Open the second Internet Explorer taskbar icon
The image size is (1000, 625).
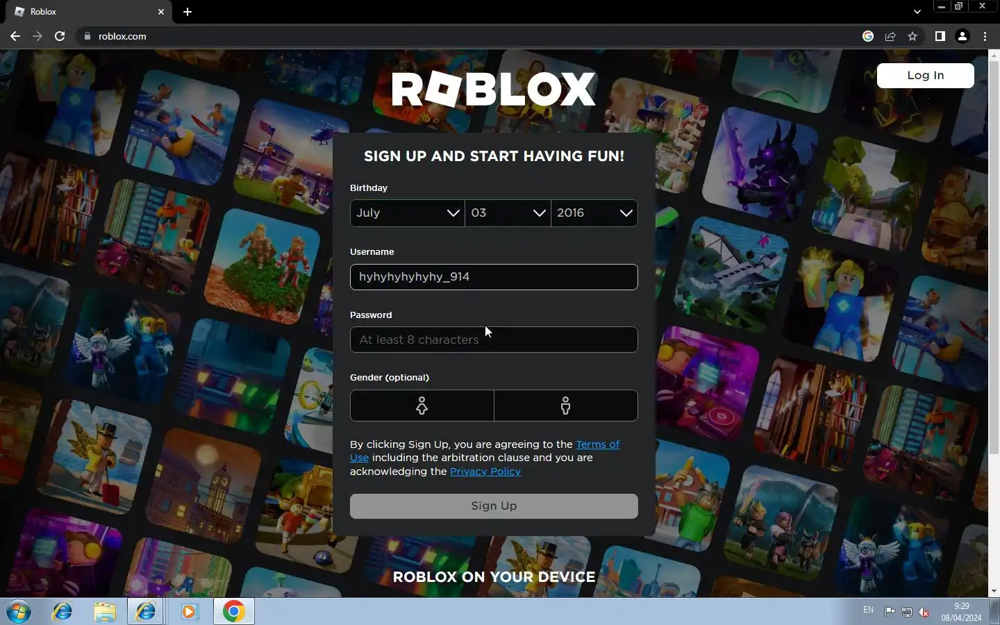coord(146,612)
